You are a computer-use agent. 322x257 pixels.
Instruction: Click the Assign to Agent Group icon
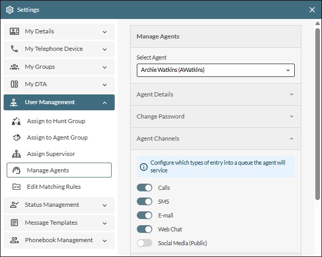point(16,137)
